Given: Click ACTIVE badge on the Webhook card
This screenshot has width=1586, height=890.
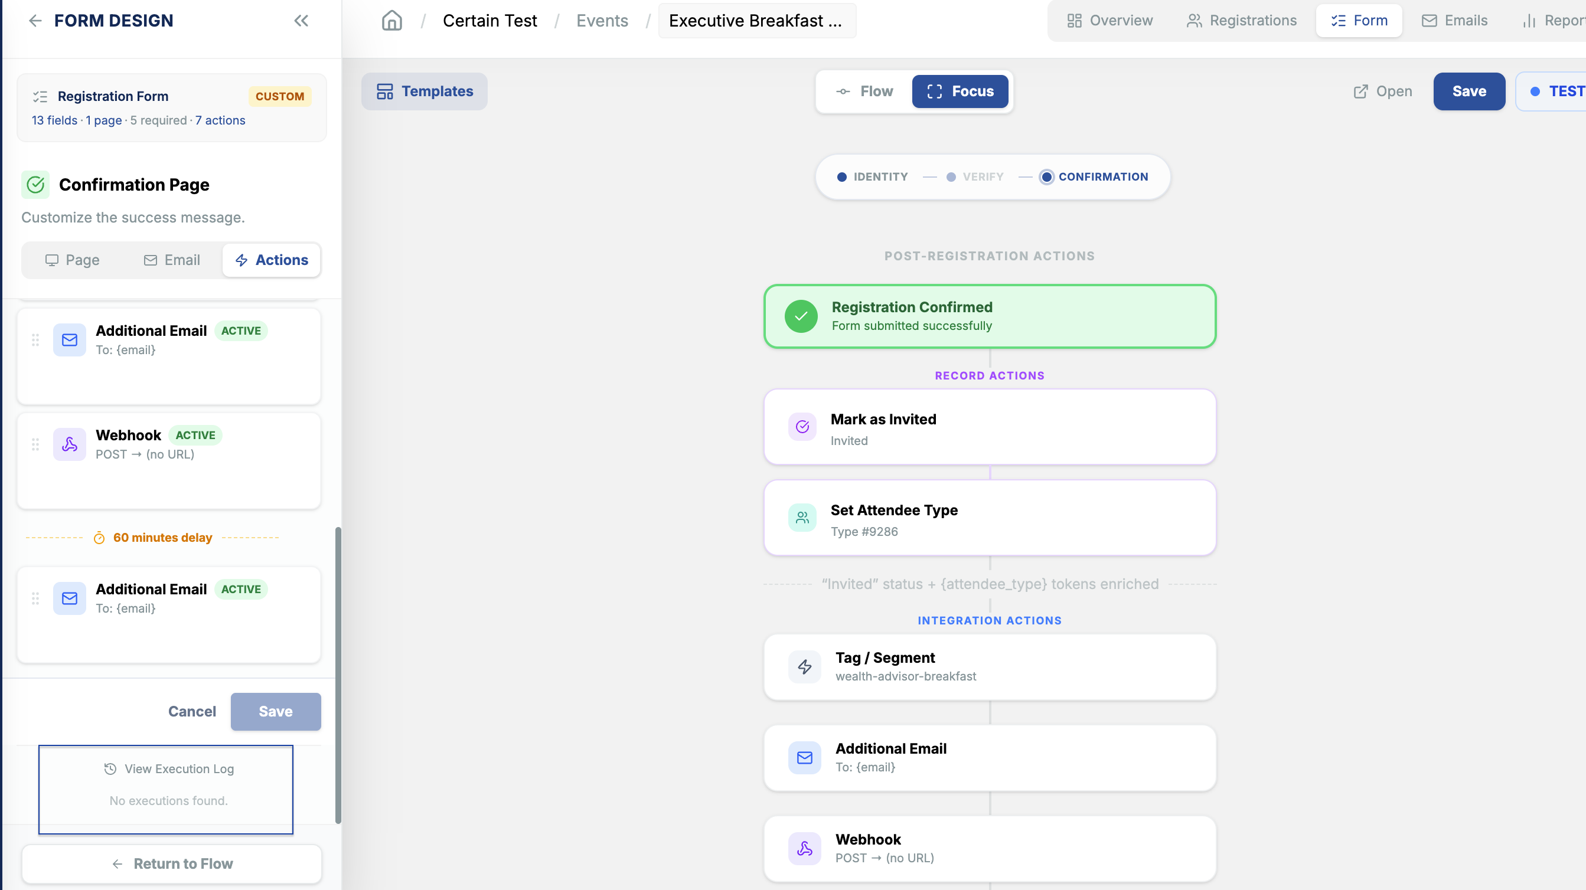Looking at the screenshot, I should pos(195,435).
